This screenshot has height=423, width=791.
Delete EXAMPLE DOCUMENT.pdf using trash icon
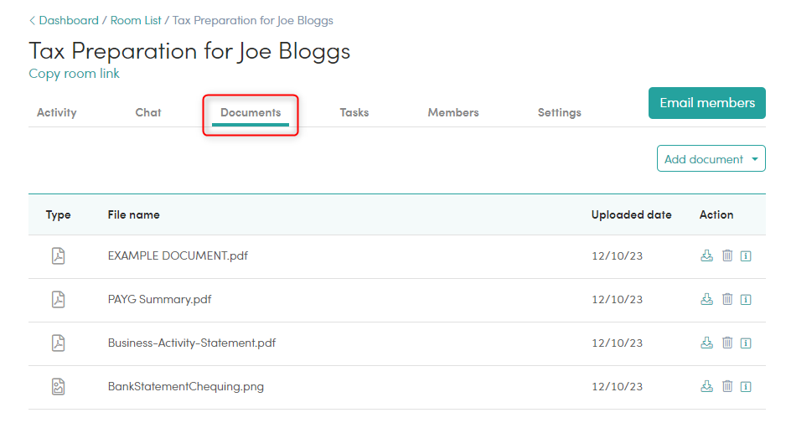point(727,255)
